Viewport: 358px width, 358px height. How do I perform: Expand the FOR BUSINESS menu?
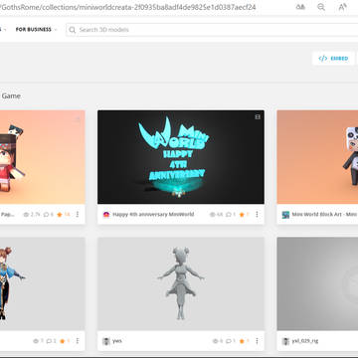tap(36, 30)
